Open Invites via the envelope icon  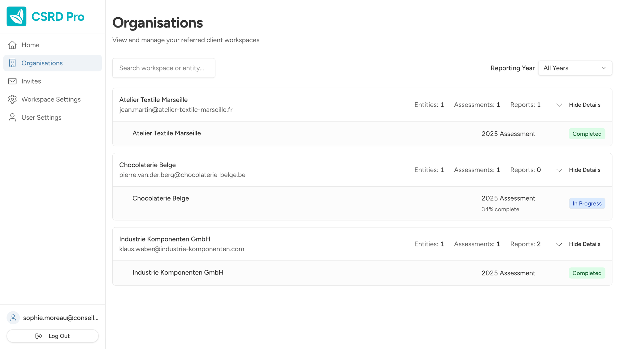pyautogui.click(x=12, y=81)
